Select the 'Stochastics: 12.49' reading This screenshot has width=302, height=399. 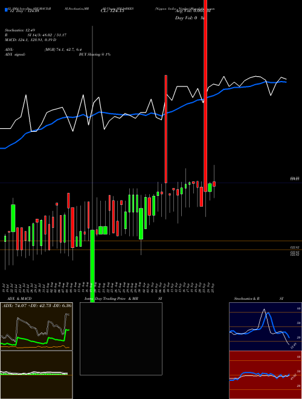19,30
